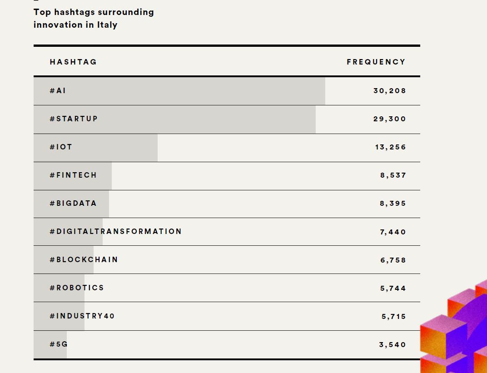Click the #FINTECH hashtag label
Image resolution: width=487 pixels, height=373 pixels.
[x=73, y=175]
